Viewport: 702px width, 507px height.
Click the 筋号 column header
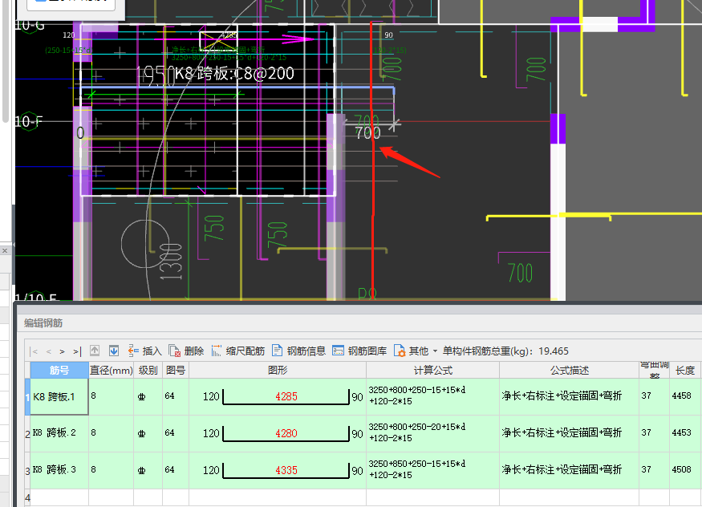59,370
